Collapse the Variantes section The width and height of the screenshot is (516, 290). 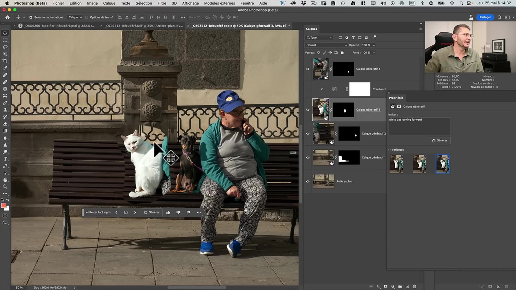coord(390,150)
